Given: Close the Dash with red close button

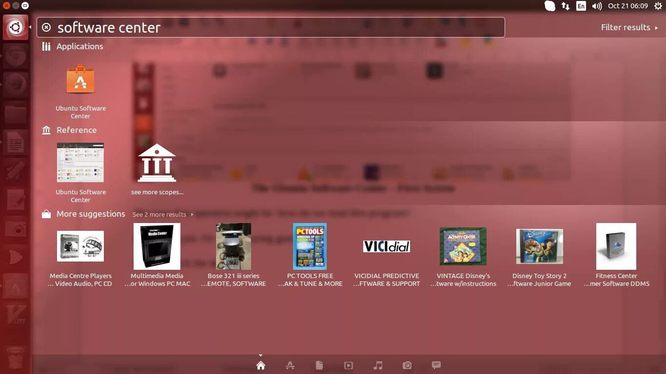Looking at the screenshot, I should click(6, 6).
